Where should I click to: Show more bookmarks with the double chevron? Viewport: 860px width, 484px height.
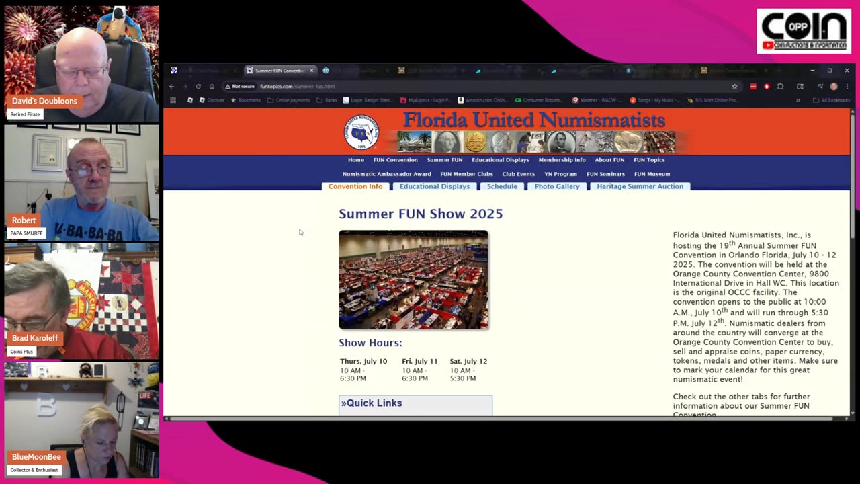[x=798, y=100]
